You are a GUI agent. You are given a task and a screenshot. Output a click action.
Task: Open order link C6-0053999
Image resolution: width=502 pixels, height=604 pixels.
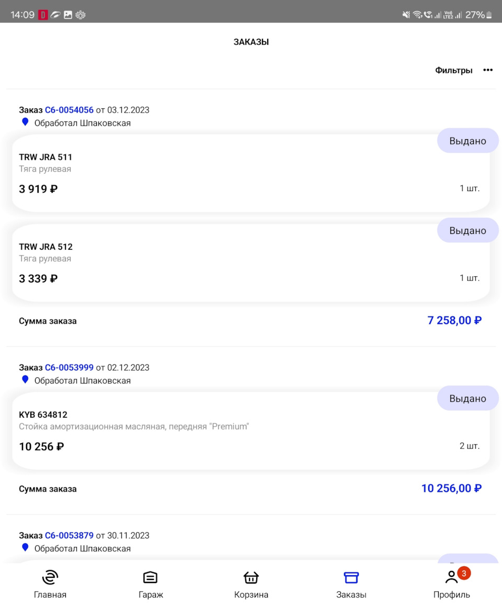[x=69, y=367]
